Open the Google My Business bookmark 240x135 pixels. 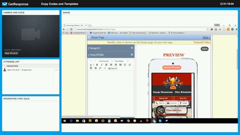[x=98, y=33]
